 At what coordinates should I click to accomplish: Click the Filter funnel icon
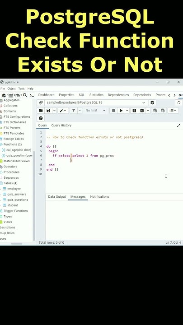74,111
